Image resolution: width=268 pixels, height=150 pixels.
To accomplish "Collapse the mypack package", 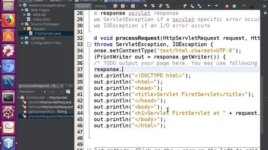I will point(24,29).
